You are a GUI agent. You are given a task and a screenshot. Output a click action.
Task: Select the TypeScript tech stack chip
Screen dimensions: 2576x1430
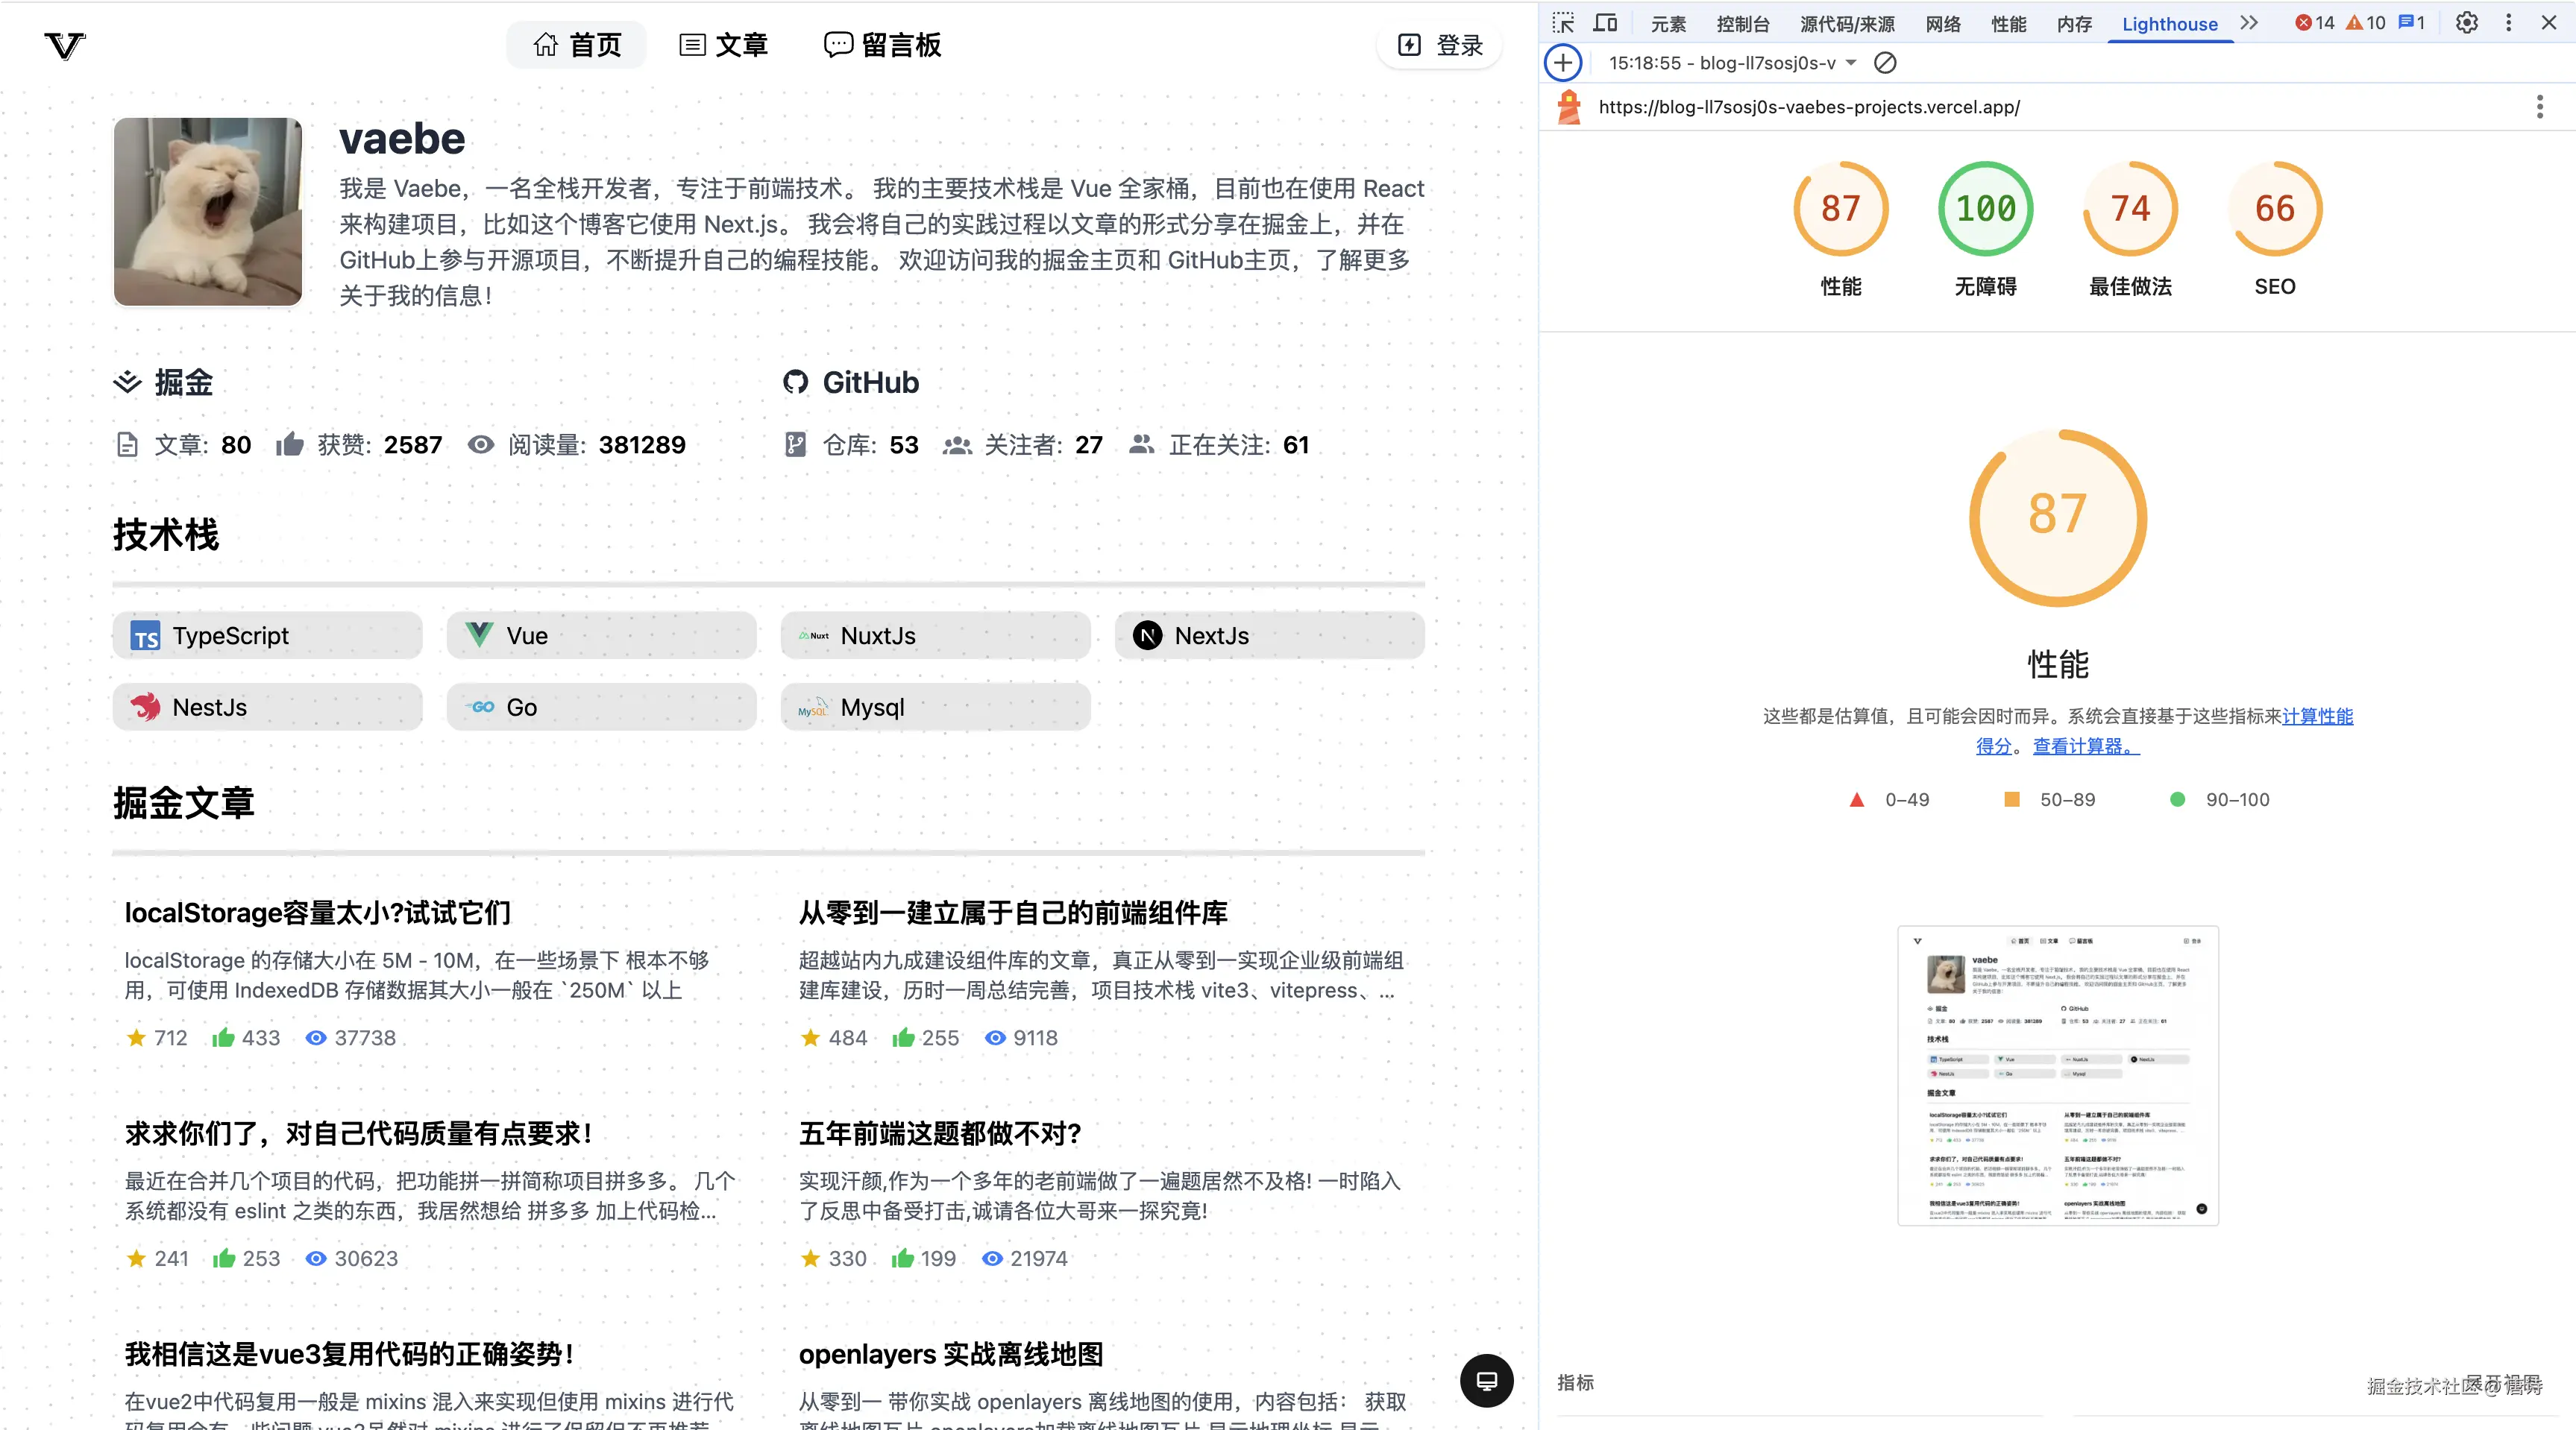(x=267, y=636)
